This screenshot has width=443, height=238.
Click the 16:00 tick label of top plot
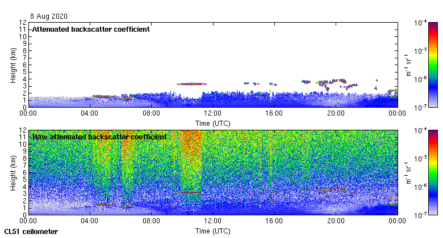tap(274, 113)
